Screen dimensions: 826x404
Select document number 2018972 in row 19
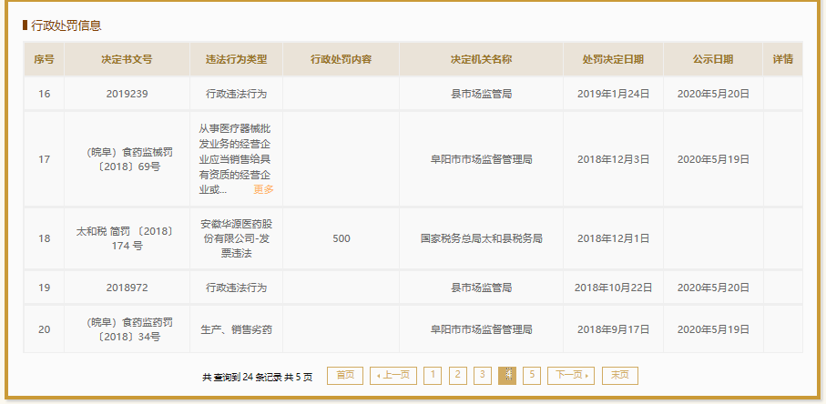click(x=127, y=288)
